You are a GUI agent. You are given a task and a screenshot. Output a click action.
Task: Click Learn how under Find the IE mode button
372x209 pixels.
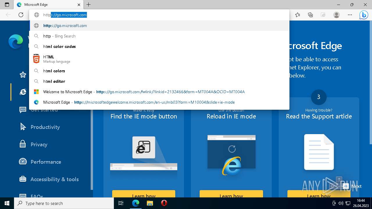(x=144, y=194)
